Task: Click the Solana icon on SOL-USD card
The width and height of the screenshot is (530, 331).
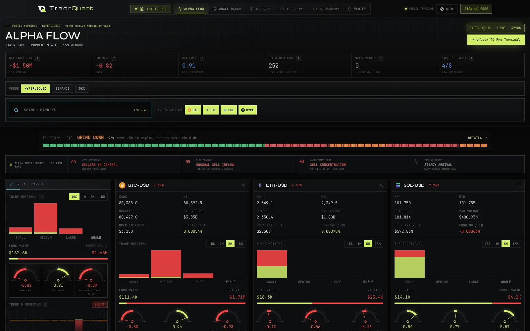Action: coord(398,185)
